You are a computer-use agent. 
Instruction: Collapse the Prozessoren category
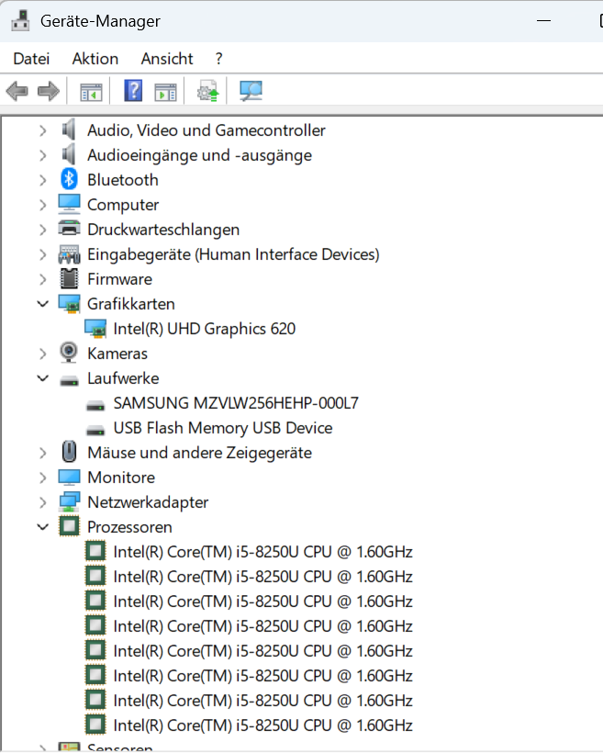(x=43, y=527)
